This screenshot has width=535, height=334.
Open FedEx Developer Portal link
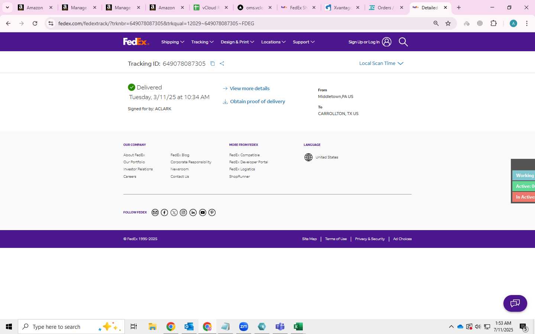tap(249, 162)
